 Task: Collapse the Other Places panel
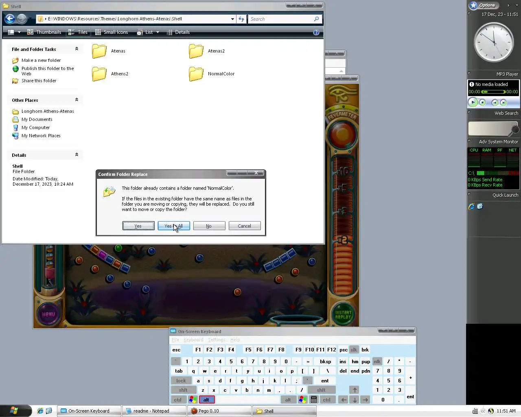[x=77, y=100]
